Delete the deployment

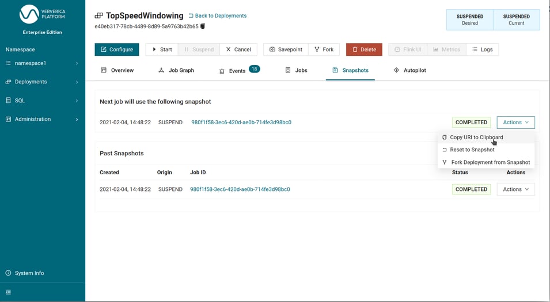(x=364, y=49)
